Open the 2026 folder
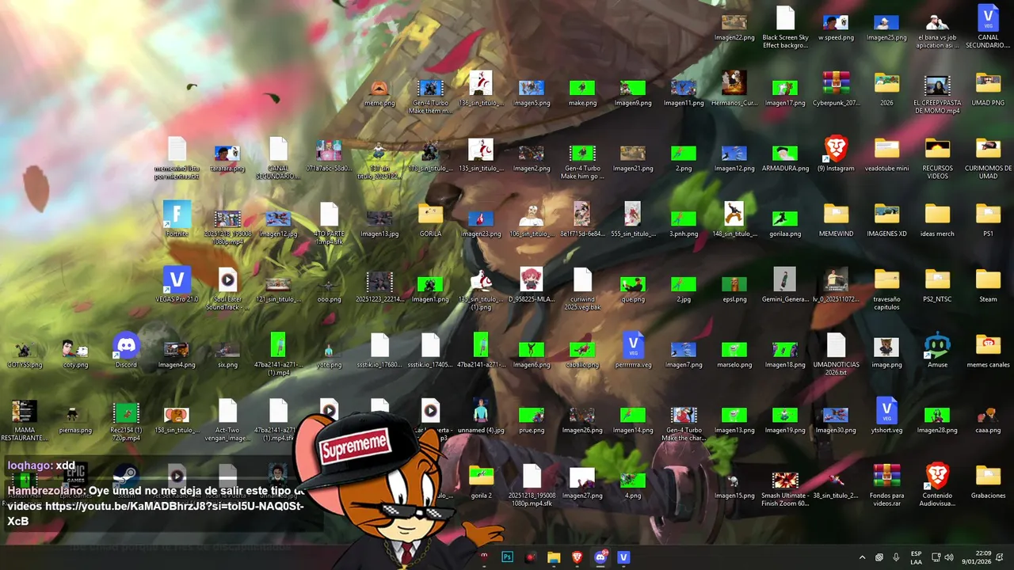This screenshot has width=1014, height=570. coord(886,89)
